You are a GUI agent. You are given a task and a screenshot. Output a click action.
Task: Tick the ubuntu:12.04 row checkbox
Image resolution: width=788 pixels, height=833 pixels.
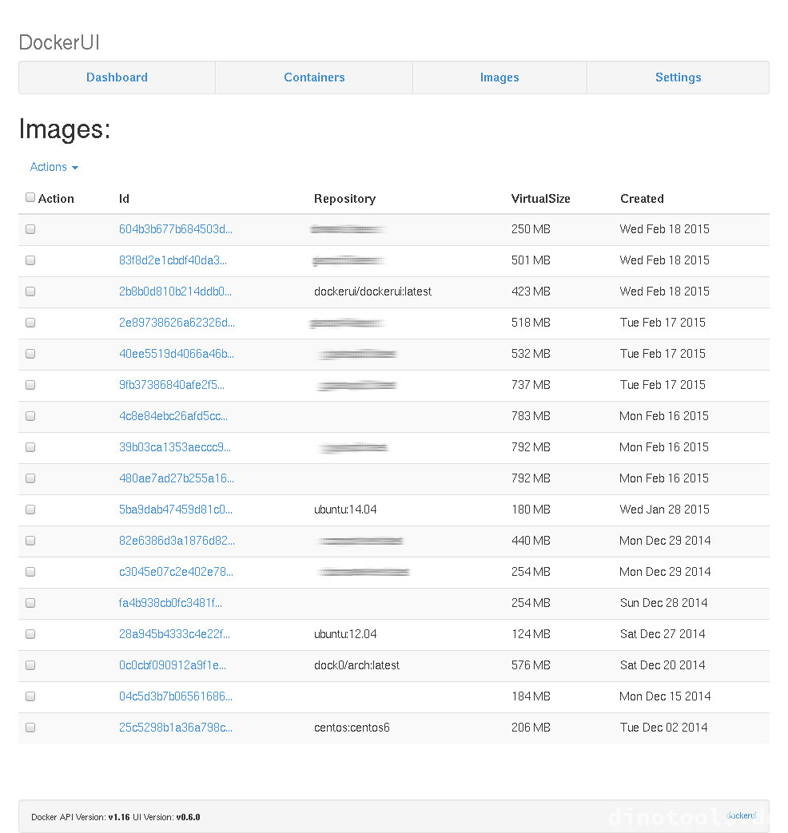coord(30,634)
